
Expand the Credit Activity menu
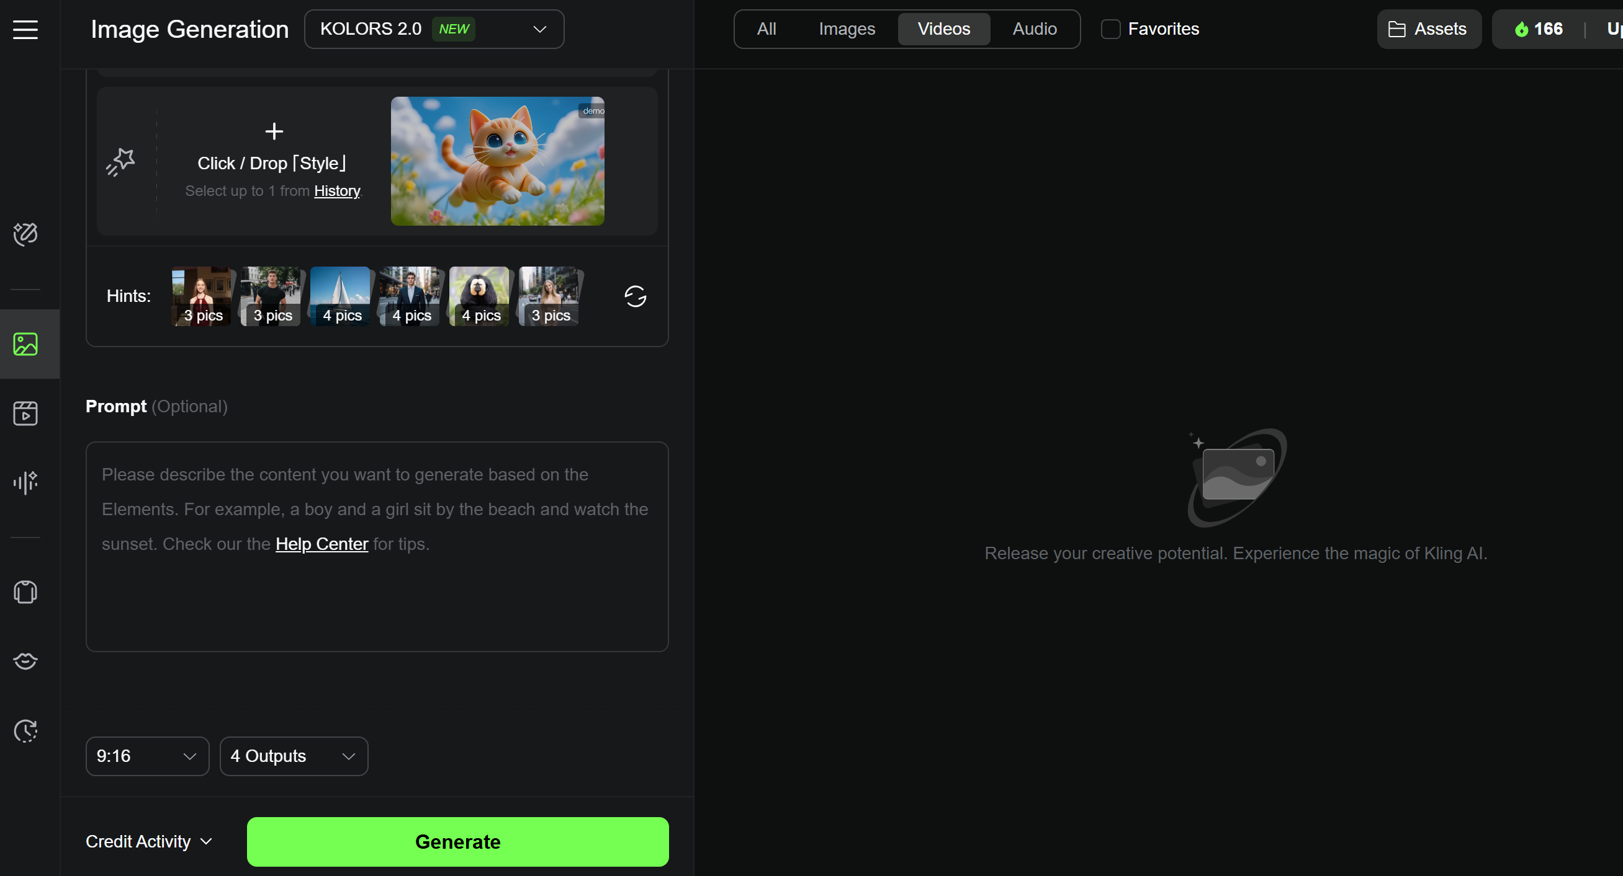(149, 841)
